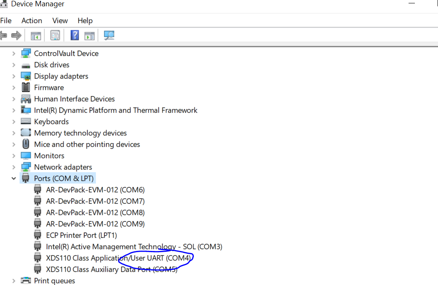The height and width of the screenshot is (285, 438).
Task: Expand the Monitors node
Action: click(14, 156)
